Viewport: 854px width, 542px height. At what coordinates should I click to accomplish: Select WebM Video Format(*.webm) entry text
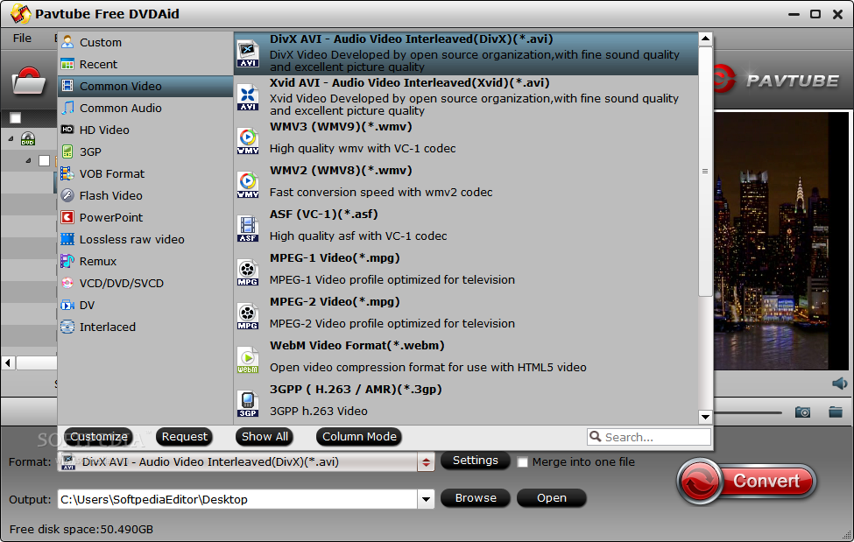point(357,345)
